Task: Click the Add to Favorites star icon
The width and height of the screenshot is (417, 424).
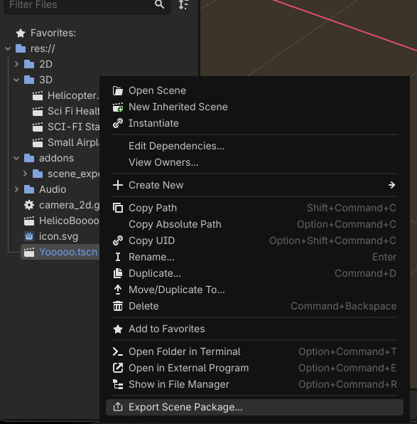Action: (x=118, y=329)
